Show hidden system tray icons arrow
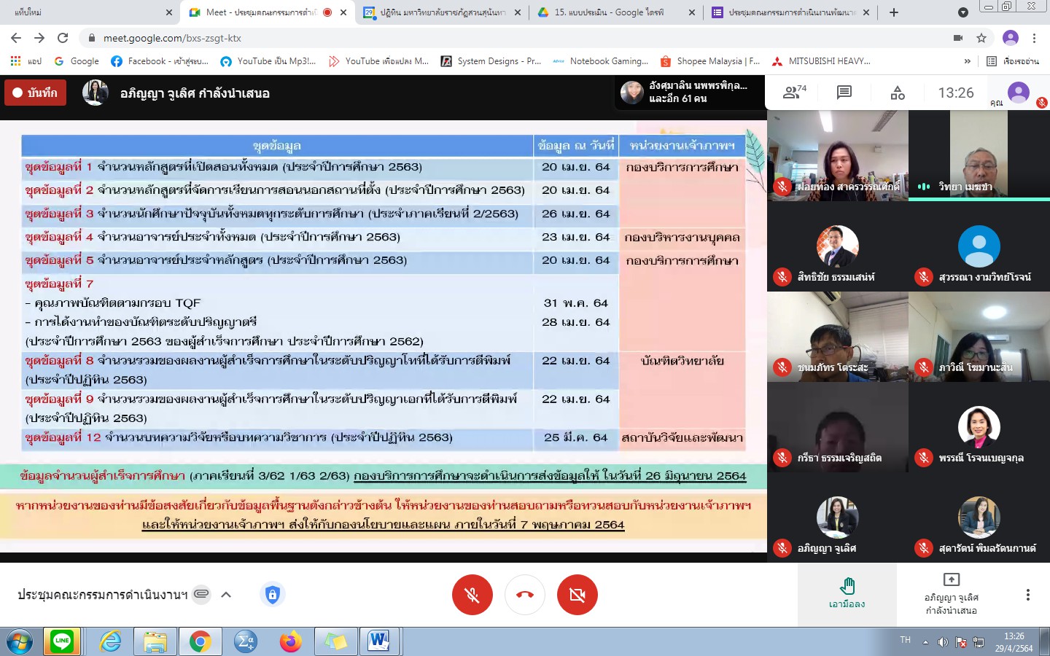Image resolution: width=1050 pixels, height=656 pixels. (925, 642)
